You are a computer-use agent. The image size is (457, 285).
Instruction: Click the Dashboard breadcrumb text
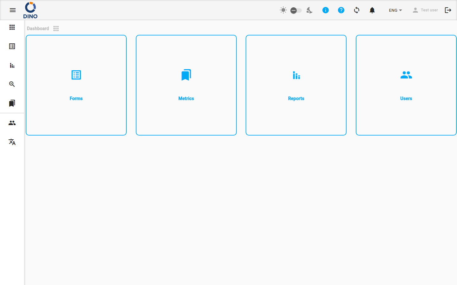coord(38,28)
